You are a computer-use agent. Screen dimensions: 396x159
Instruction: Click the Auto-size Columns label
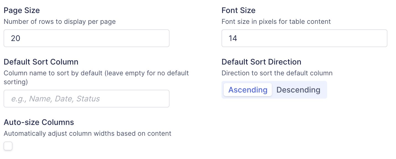[39, 122]
